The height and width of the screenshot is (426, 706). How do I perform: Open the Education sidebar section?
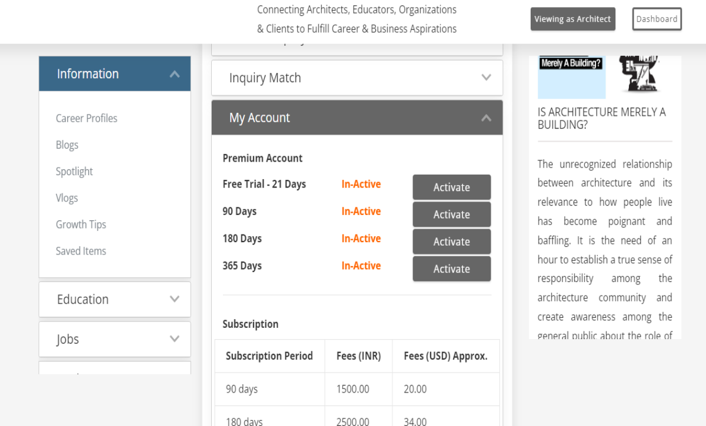(115, 300)
